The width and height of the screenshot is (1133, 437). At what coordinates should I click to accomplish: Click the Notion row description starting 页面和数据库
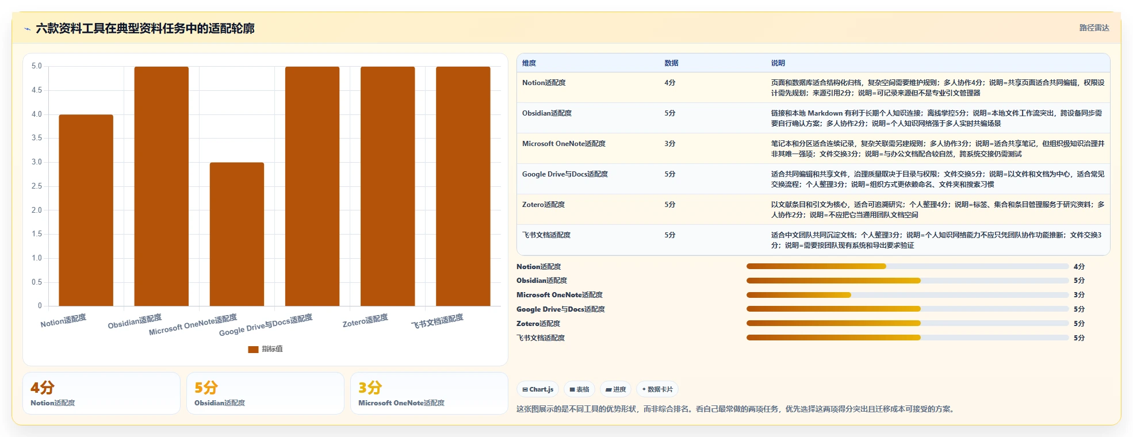coord(937,88)
